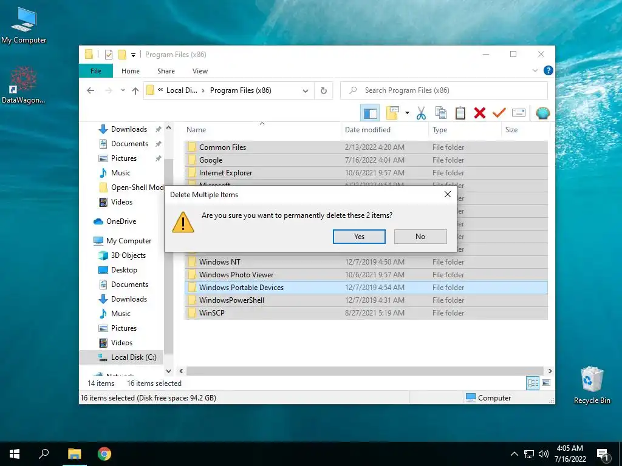The image size is (622, 466).
Task: Expand the dropdown arrow beside Folder Options
Action: [x=407, y=113]
